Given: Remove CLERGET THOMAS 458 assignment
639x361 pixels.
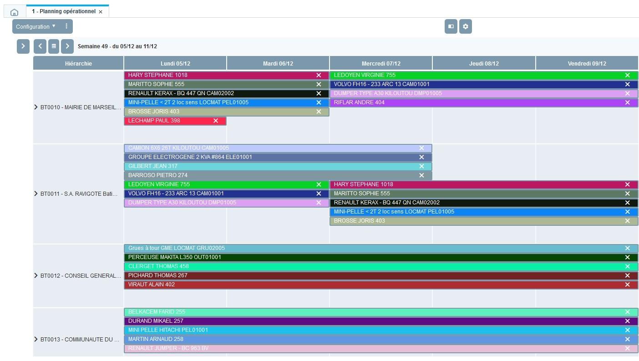Looking at the screenshot, I should coord(627,266).
